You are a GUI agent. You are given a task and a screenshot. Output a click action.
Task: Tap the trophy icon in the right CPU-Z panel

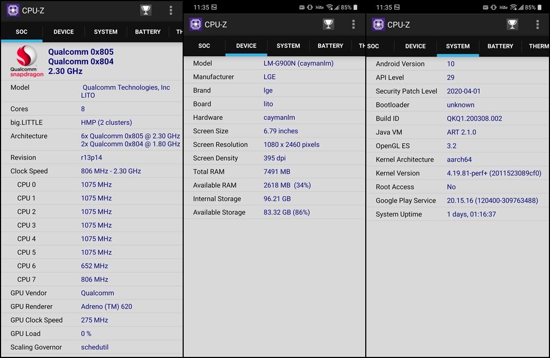(x=512, y=24)
